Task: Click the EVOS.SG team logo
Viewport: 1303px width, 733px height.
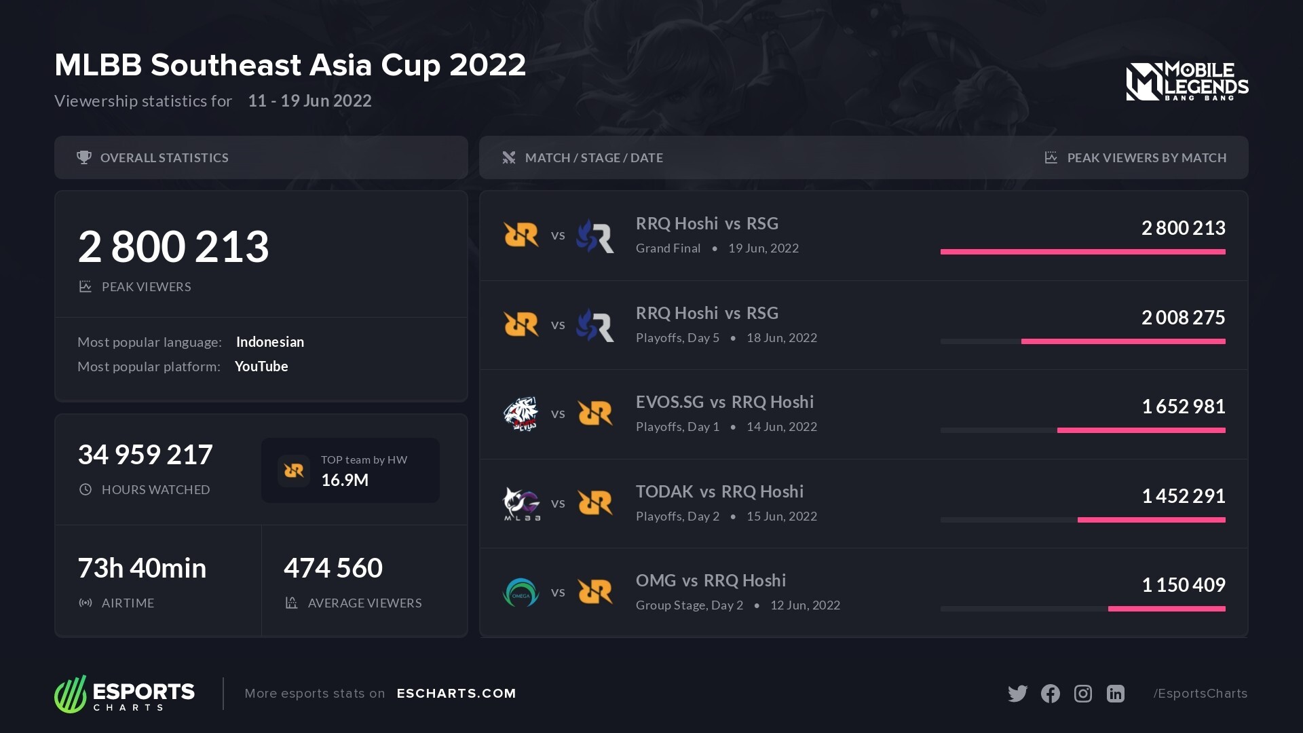Action: pyautogui.click(x=521, y=414)
